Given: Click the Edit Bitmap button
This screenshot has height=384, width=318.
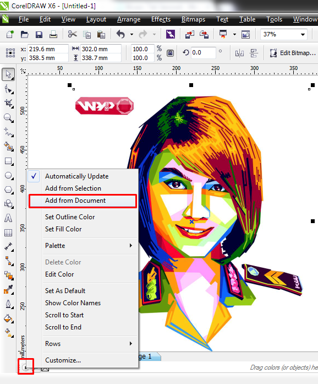Looking at the screenshot, I should click(293, 53).
